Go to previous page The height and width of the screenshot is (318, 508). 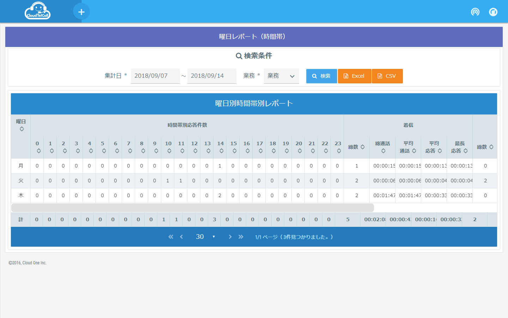coord(181,237)
